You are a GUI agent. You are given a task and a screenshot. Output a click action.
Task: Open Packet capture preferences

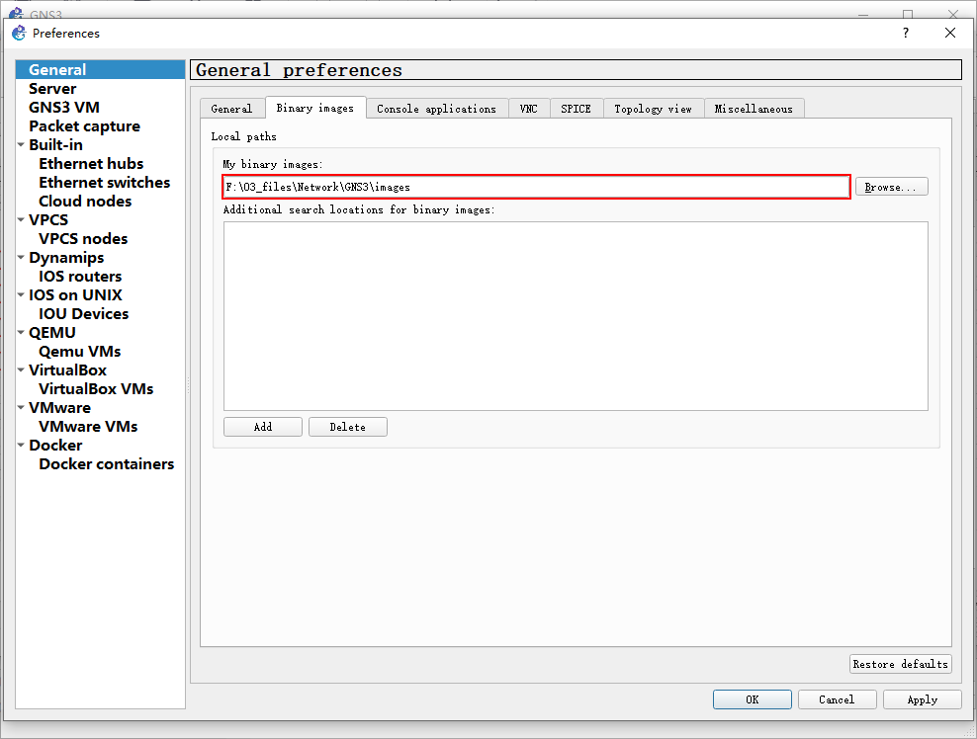coord(84,126)
